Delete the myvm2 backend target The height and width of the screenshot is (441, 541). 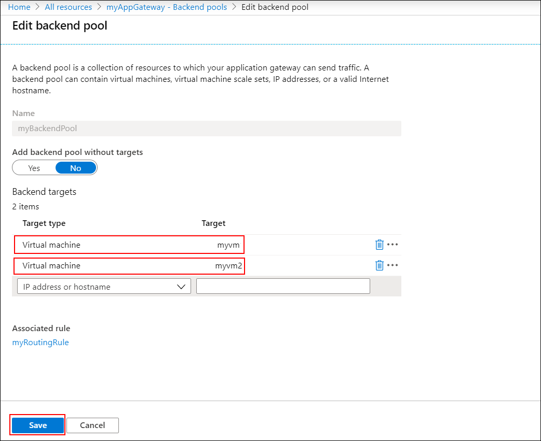[380, 265]
